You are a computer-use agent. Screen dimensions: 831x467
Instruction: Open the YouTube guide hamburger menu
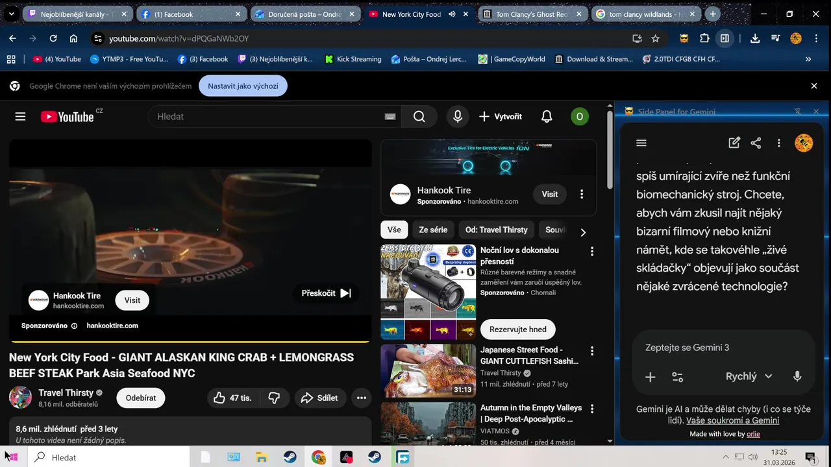[x=20, y=117]
